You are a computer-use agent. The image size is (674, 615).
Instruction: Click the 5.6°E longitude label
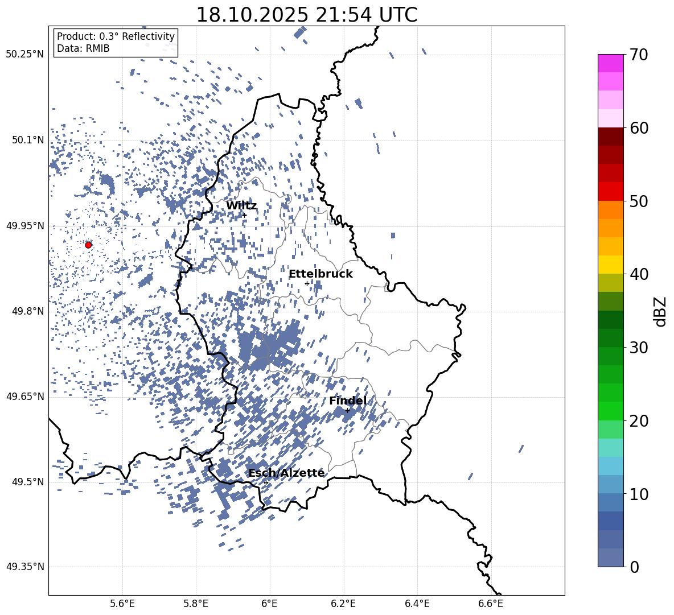pos(122,604)
